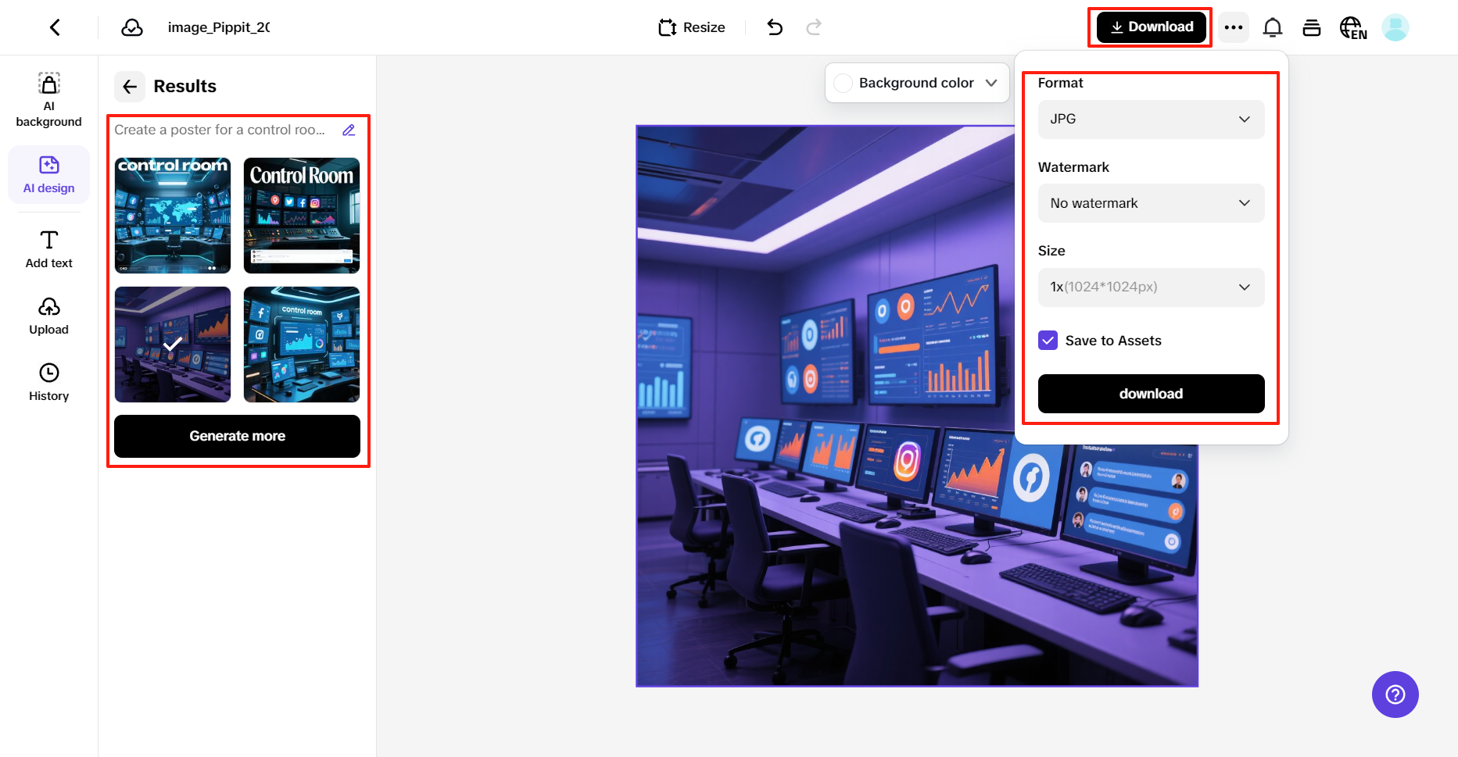Screen dimensions: 1458x757
Task: Redo the last undone action
Action: pyautogui.click(x=814, y=27)
